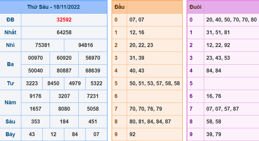Select Đầu 8 values 80, 81, 84, 84, 87

tap(150, 122)
